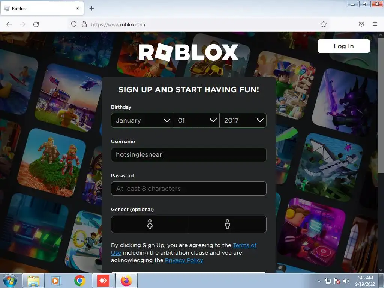
Task: Open a new tab with the plus button
Action: pos(91,9)
